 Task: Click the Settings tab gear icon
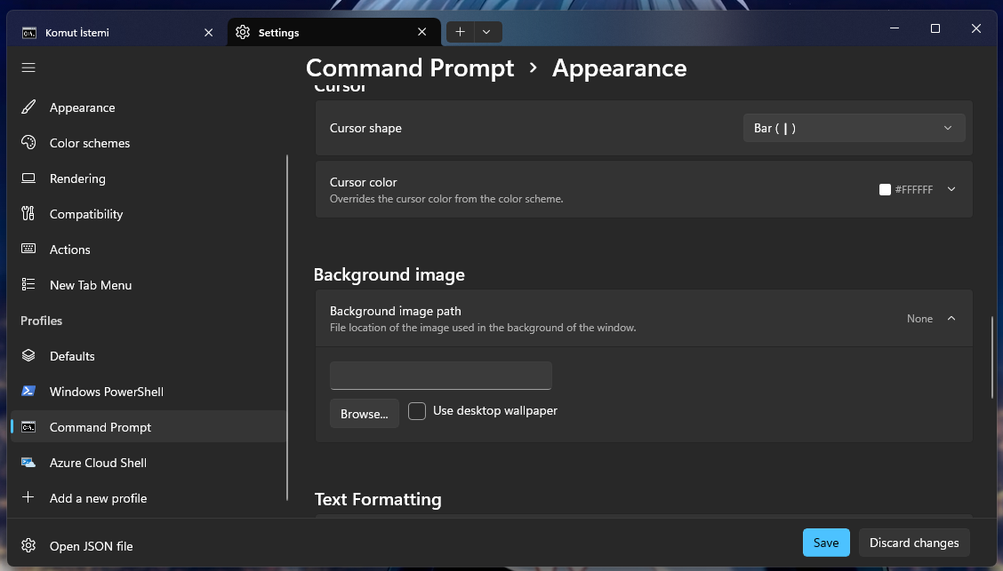point(243,32)
